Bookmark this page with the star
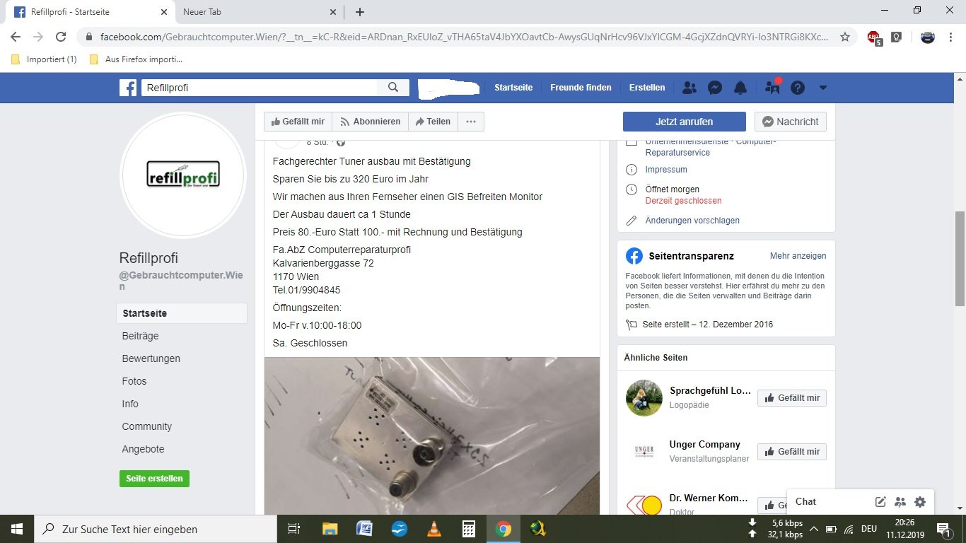The image size is (966, 543). click(x=844, y=37)
